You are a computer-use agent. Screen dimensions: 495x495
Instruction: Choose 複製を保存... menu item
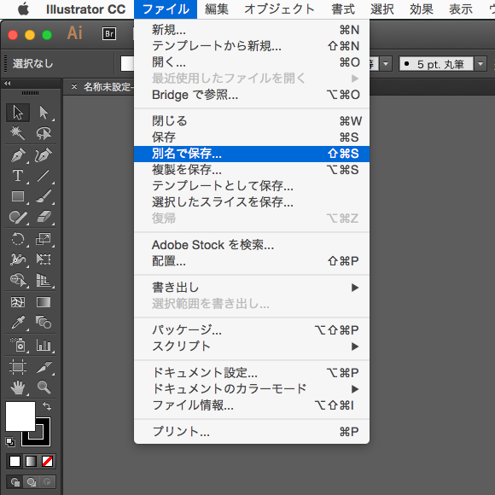point(252,170)
